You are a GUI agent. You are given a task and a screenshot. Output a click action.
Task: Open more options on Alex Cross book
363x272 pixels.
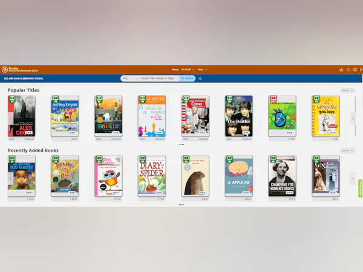[x=28, y=132]
